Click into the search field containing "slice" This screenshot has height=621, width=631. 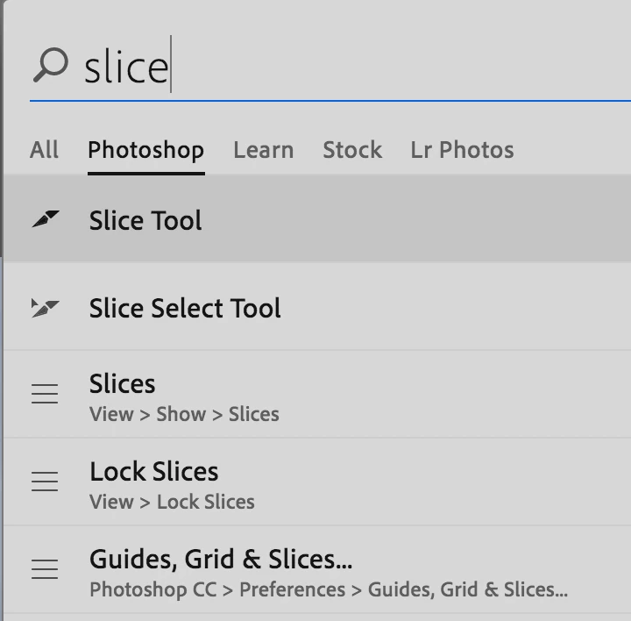tap(351, 68)
